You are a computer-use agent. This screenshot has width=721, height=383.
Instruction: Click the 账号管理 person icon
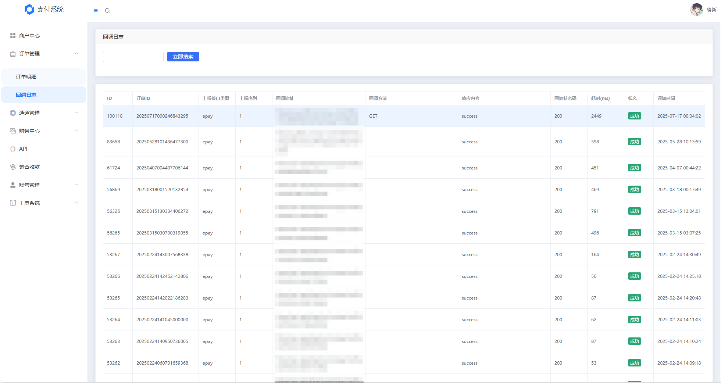pyautogui.click(x=13, y=185)
